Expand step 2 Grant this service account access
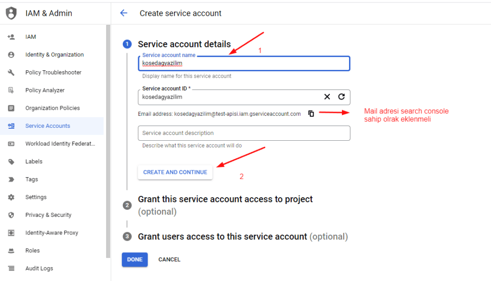This screenshot has width=491, height=281. coord(225,205)
